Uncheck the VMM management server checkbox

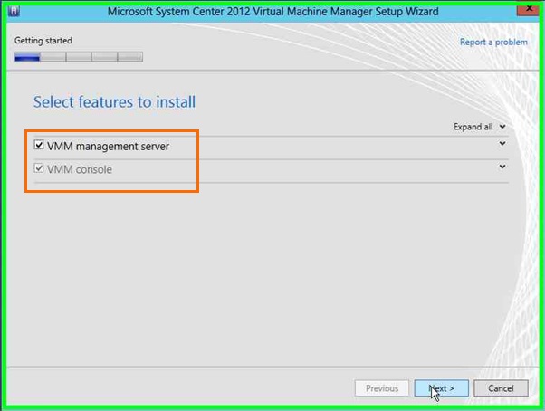click(x=39, y=145)
